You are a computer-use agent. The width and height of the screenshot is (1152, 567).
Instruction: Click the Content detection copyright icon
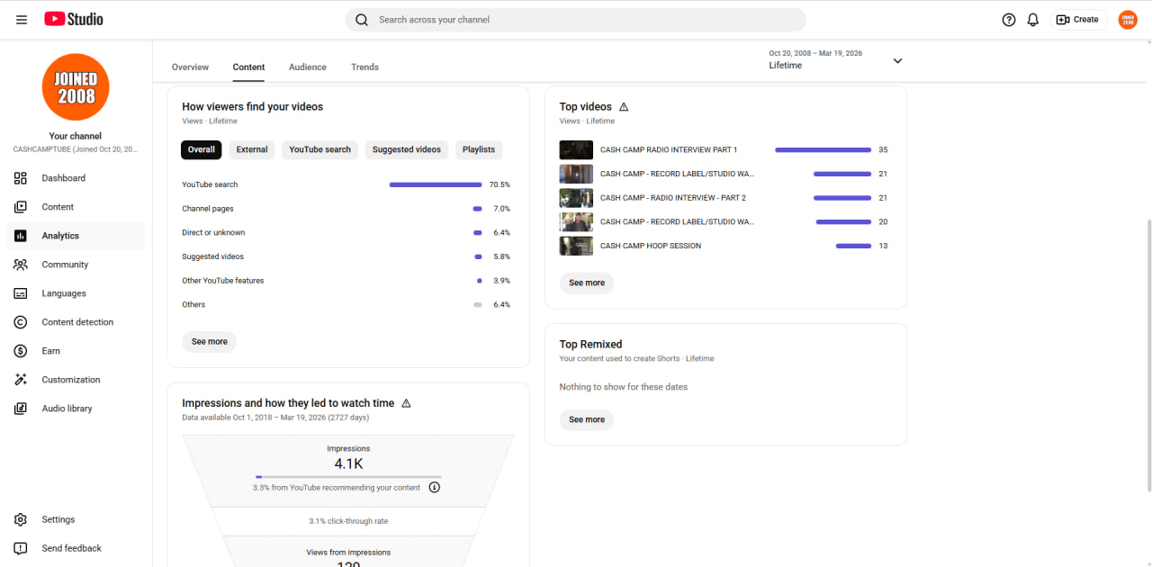21,322
